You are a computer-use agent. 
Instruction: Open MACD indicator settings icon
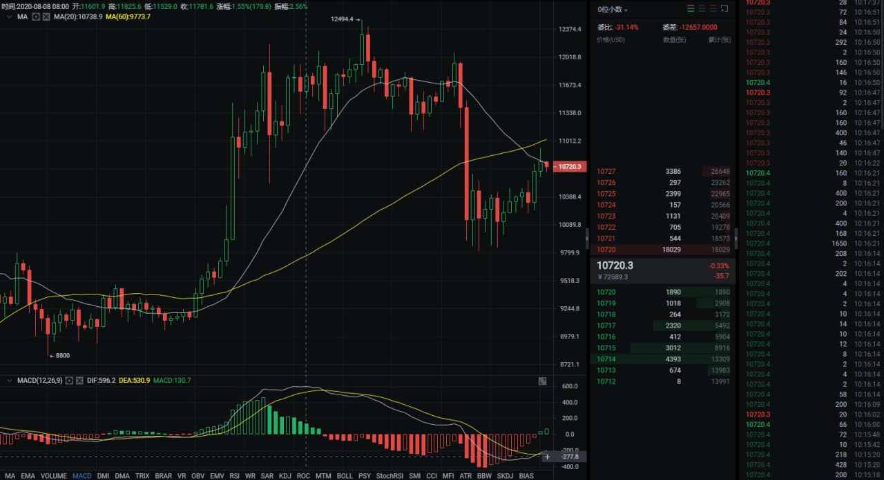click(x=69, y=380)
